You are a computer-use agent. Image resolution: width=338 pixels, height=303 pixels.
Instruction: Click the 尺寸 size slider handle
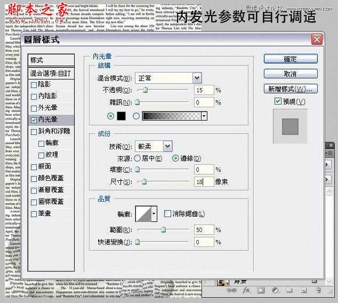[x=144, y=182]
